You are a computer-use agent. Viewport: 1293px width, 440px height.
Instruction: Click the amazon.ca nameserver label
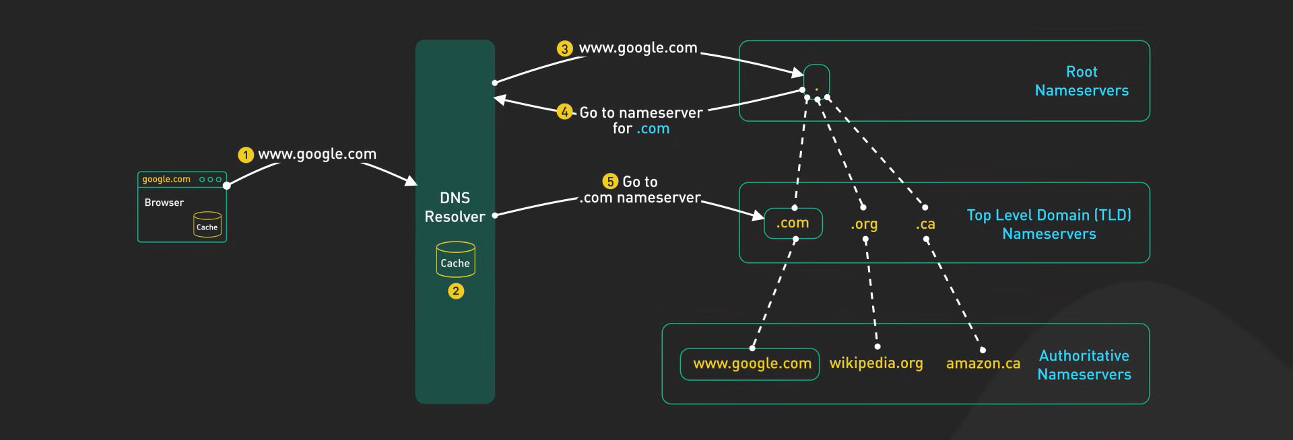click(983, 364)
